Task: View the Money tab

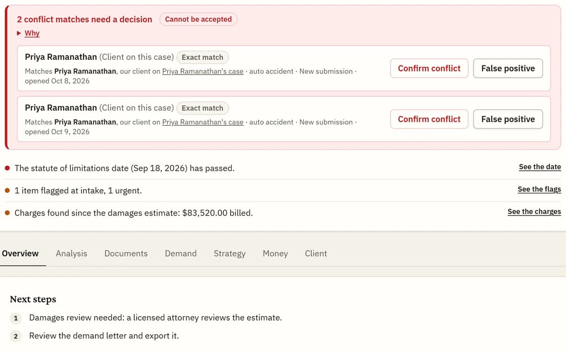Action: pyautogui.click(x=275, y=253)
